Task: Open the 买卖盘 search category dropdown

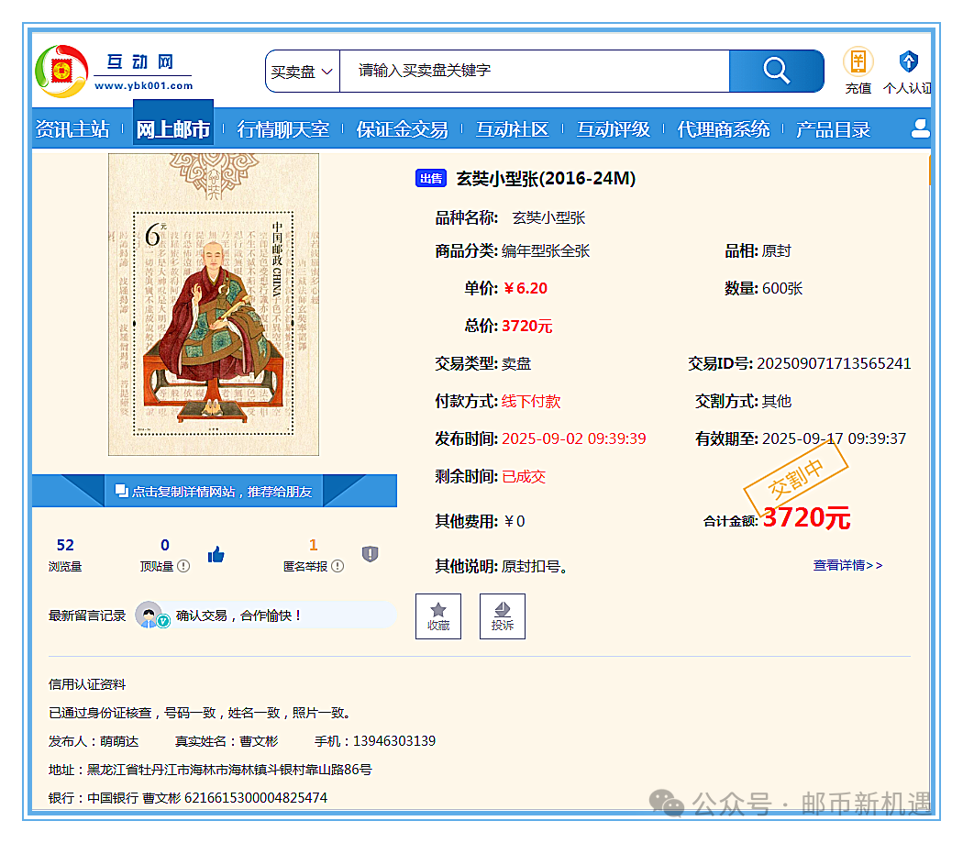Action: [x=302, y=72]
